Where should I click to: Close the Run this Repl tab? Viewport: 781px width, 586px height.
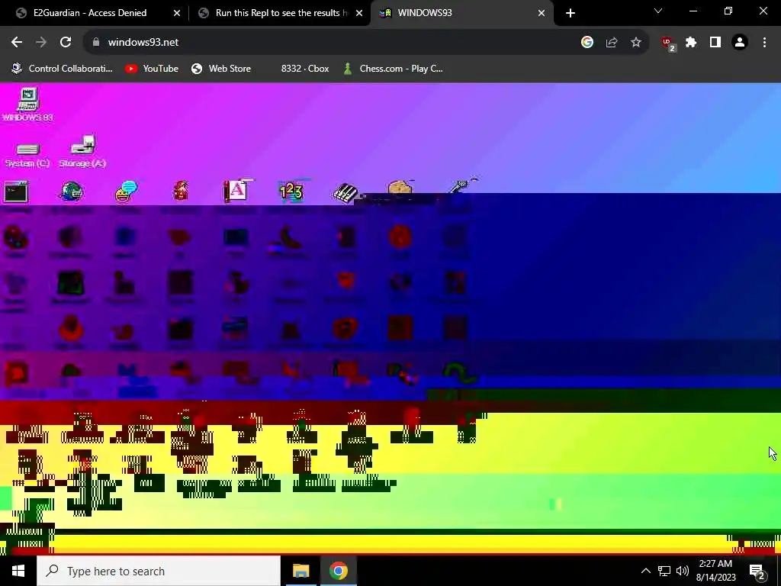pos(359,13)
